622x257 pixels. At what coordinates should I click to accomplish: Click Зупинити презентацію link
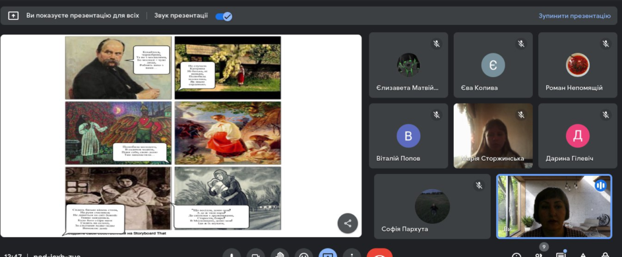(x=574, y=16)
